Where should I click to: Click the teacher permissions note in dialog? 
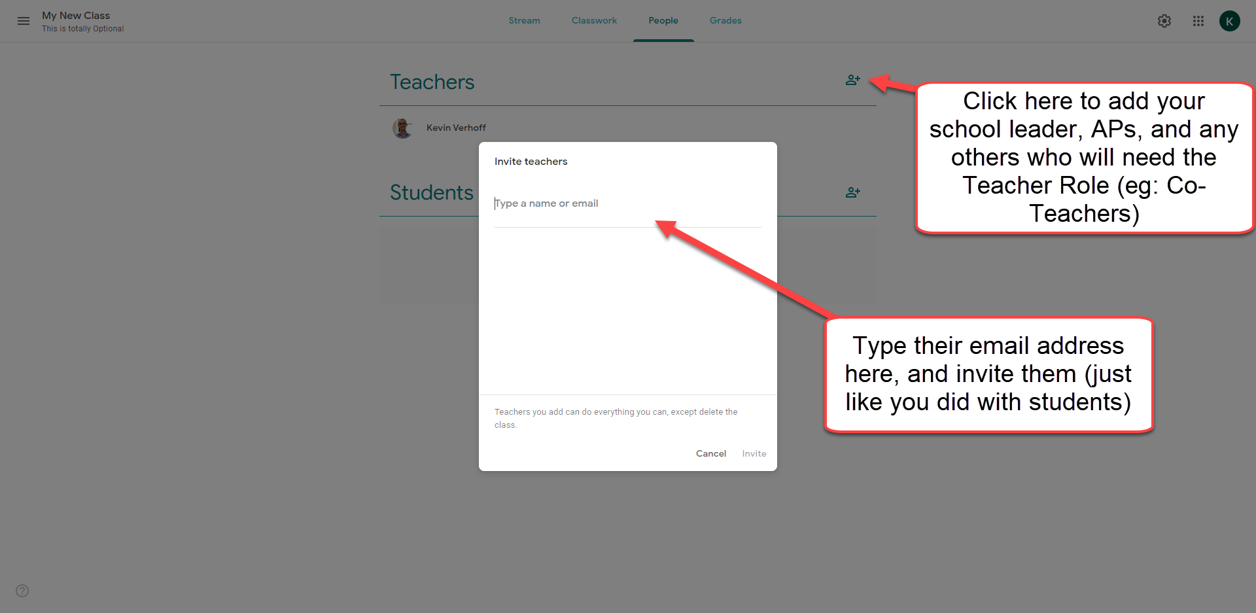(616, 418)
